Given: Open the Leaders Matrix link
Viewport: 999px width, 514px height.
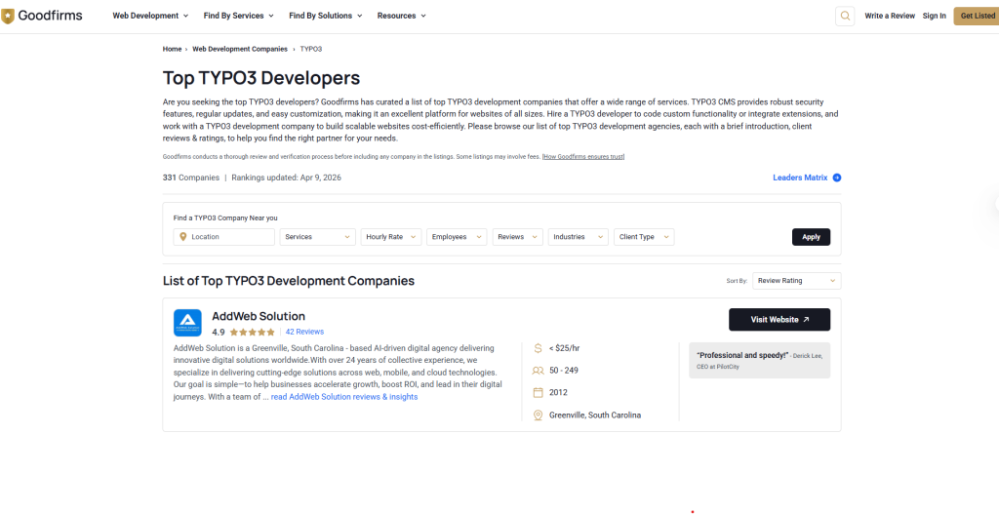Looking at the screenshot, I should [x=800, y=178].
